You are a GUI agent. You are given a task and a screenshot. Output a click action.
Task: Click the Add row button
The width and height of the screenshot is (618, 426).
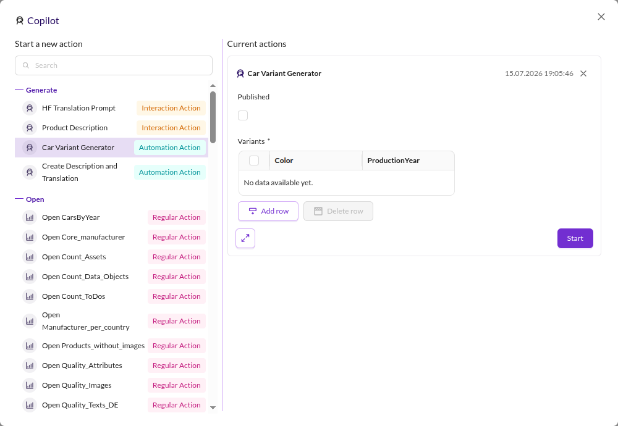click(x=268, y=211)
